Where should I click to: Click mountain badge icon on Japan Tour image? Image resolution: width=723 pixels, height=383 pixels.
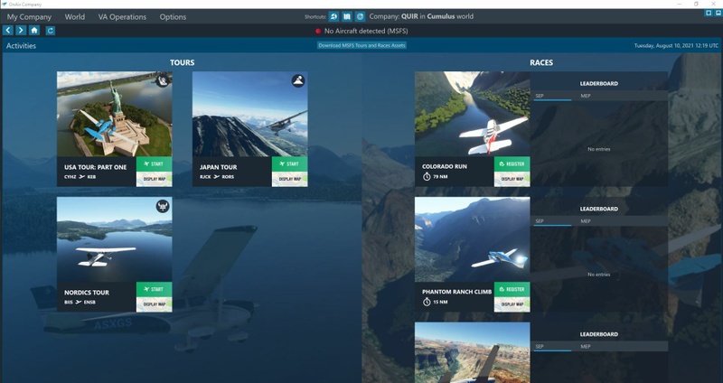298,81
